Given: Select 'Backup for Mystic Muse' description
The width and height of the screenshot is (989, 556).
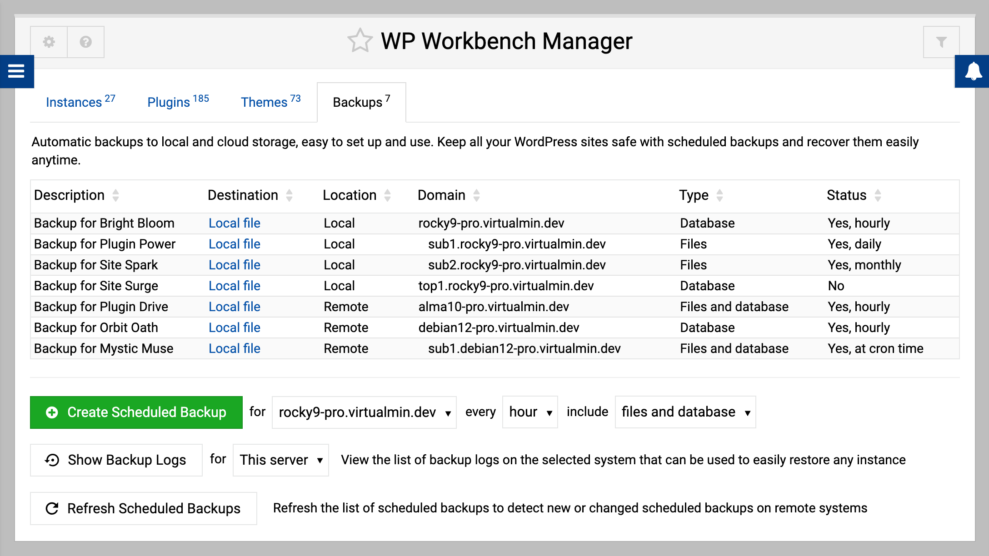Looking at the screenshot, I should click(104, 348).
